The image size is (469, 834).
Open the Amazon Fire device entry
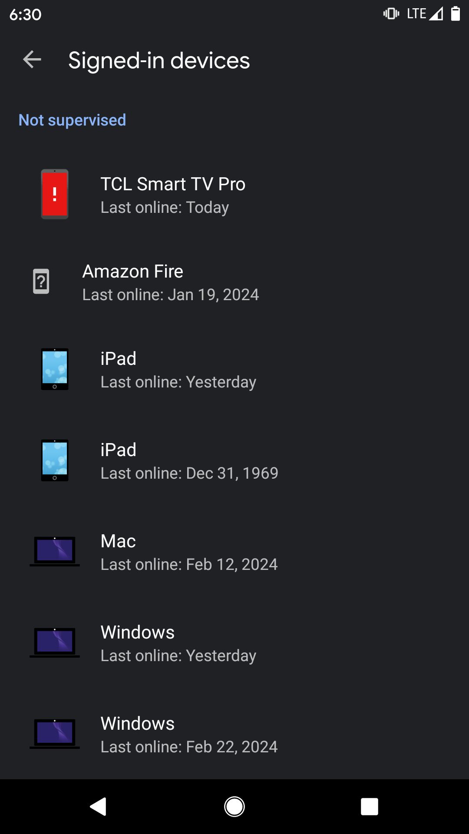171,282
